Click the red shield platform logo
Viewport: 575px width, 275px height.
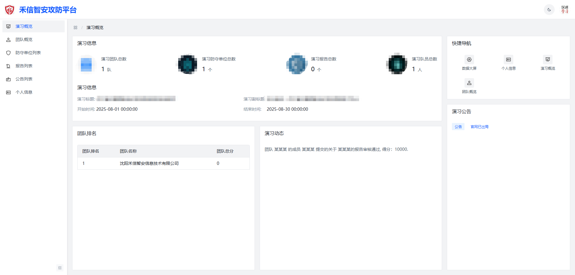point(9,9)
